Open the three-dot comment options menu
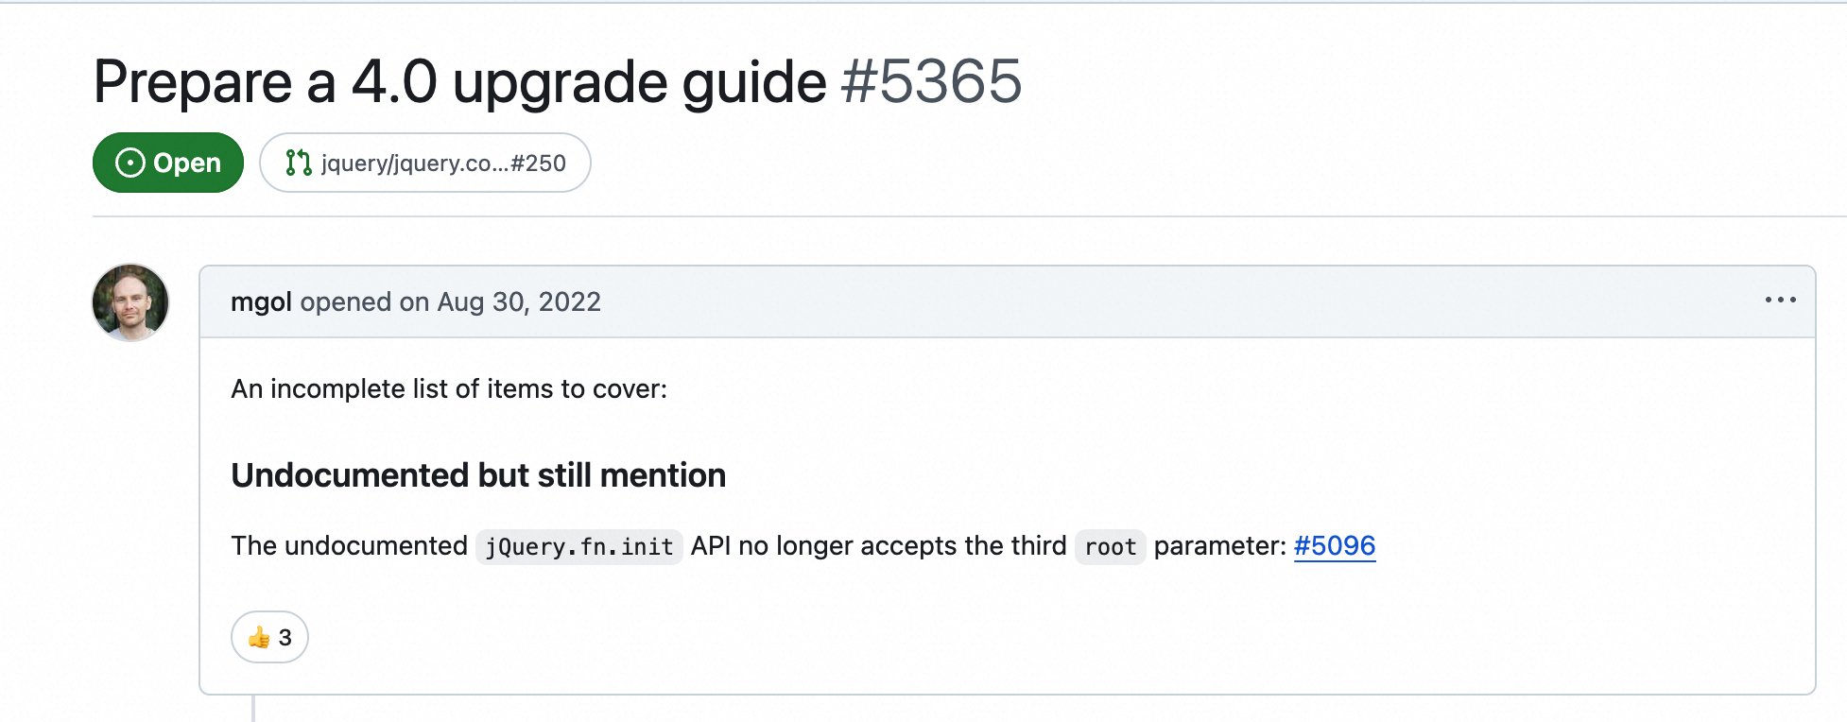 pyautogui.click(x=1780, y=301)
